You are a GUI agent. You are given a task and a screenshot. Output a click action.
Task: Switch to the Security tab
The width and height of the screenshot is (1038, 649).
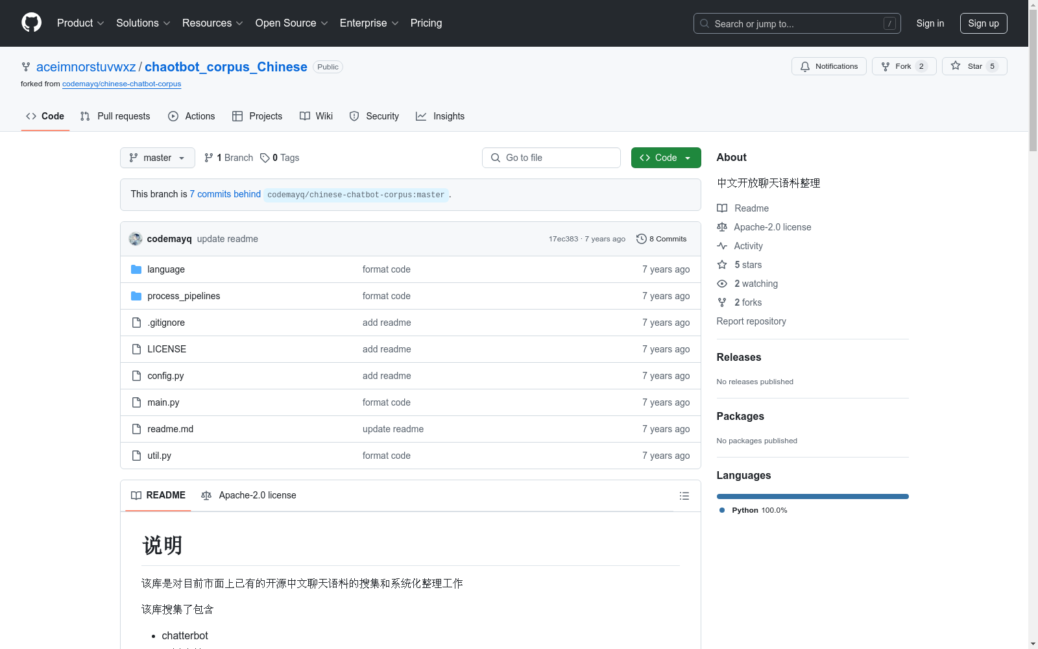374,116
